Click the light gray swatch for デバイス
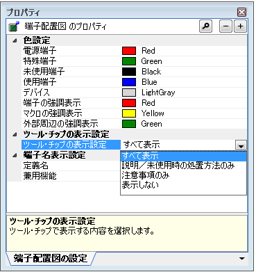 (x=129, y=93)
